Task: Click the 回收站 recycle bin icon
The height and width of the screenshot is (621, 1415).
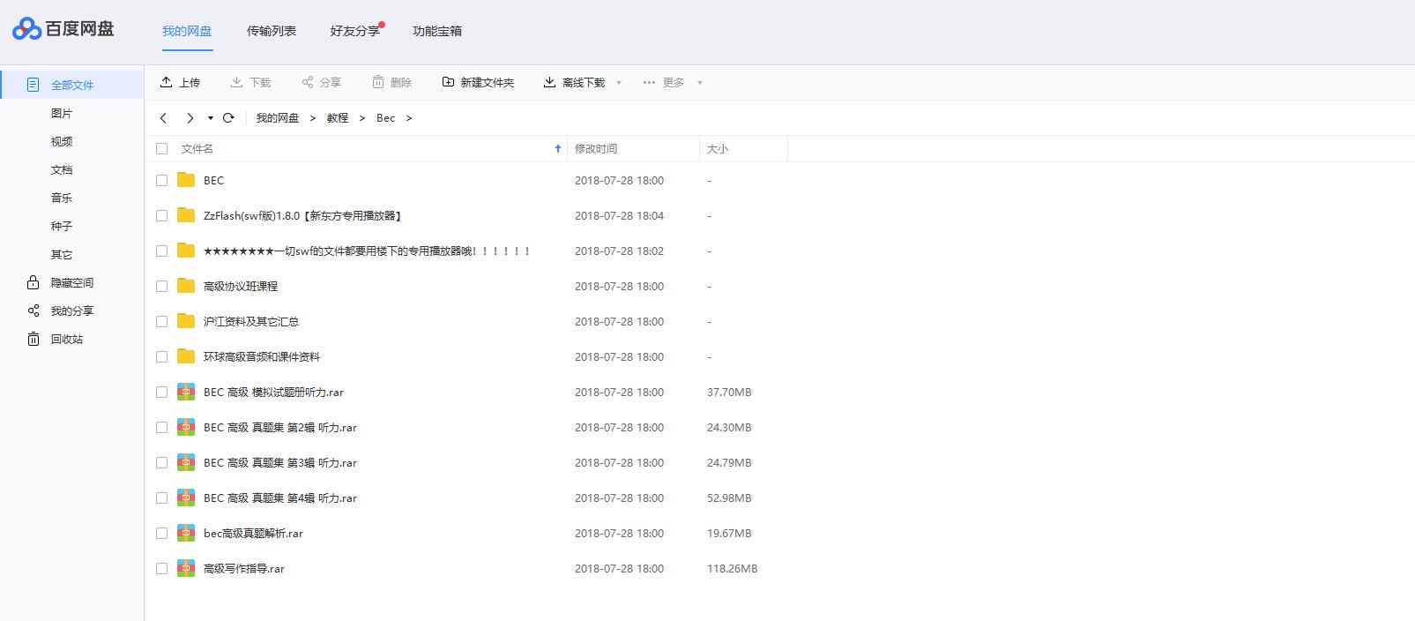Action: coord(34,339)
